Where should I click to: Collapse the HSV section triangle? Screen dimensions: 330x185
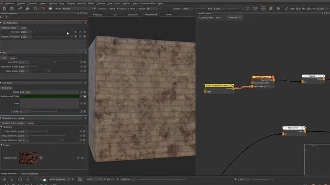pos(1,53)
